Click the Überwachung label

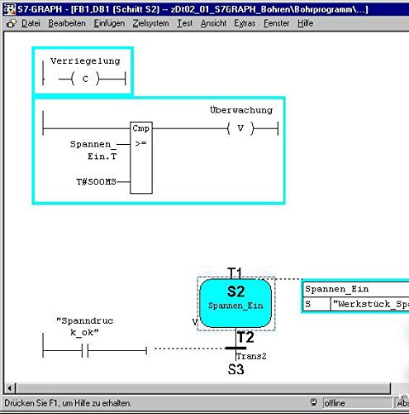(241, 110)
